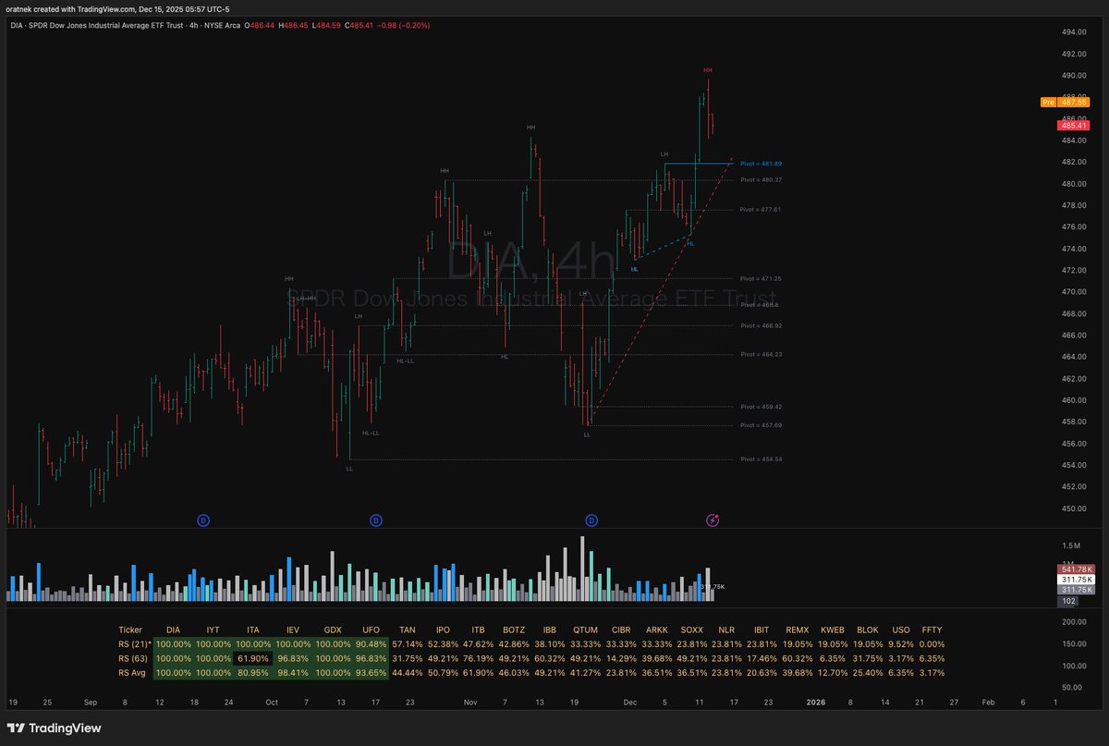
Task: Click the Oct label on the time axis
Action: click(271, 702)
